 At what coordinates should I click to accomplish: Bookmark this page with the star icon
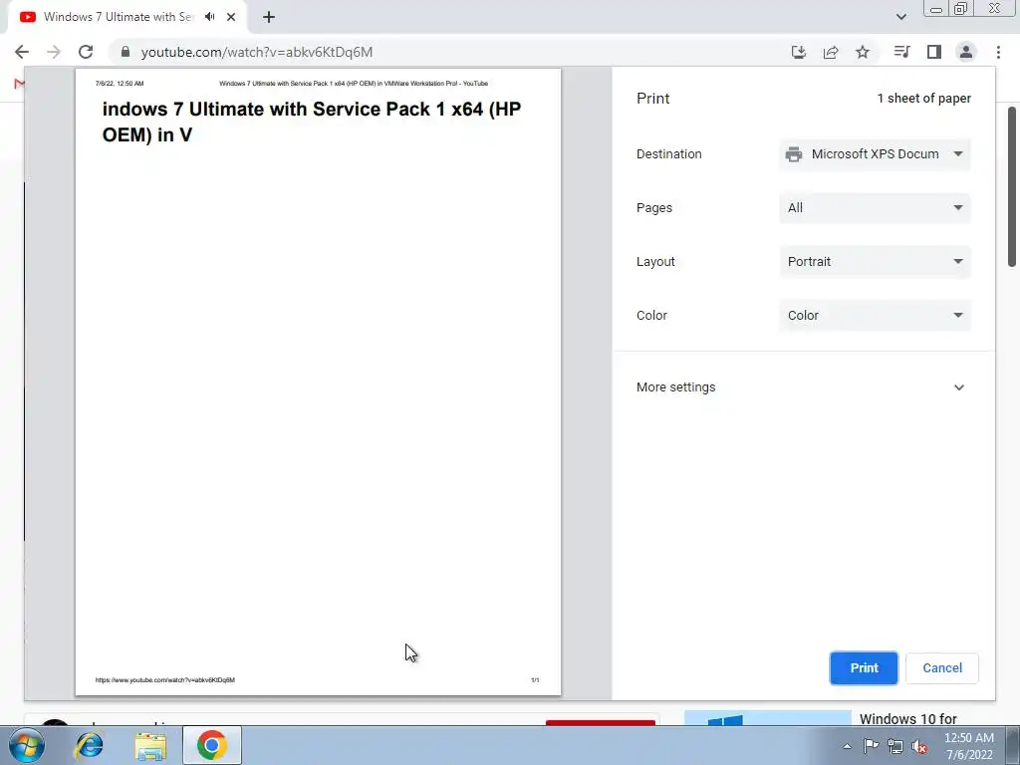[x=863, y=52]
